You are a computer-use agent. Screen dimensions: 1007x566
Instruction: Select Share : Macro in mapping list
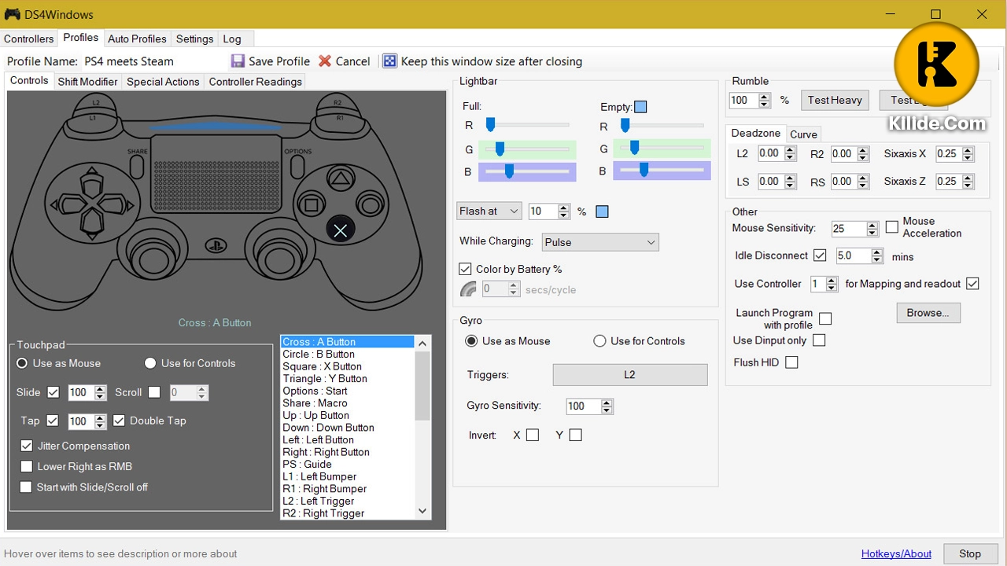tap(347, 403)
